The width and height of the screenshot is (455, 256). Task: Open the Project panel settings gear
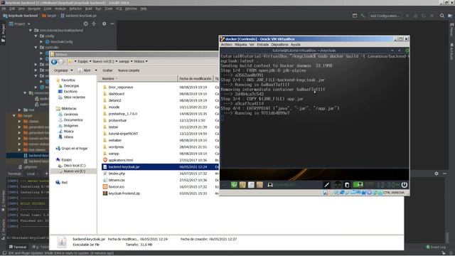click(x=105, y=23)
